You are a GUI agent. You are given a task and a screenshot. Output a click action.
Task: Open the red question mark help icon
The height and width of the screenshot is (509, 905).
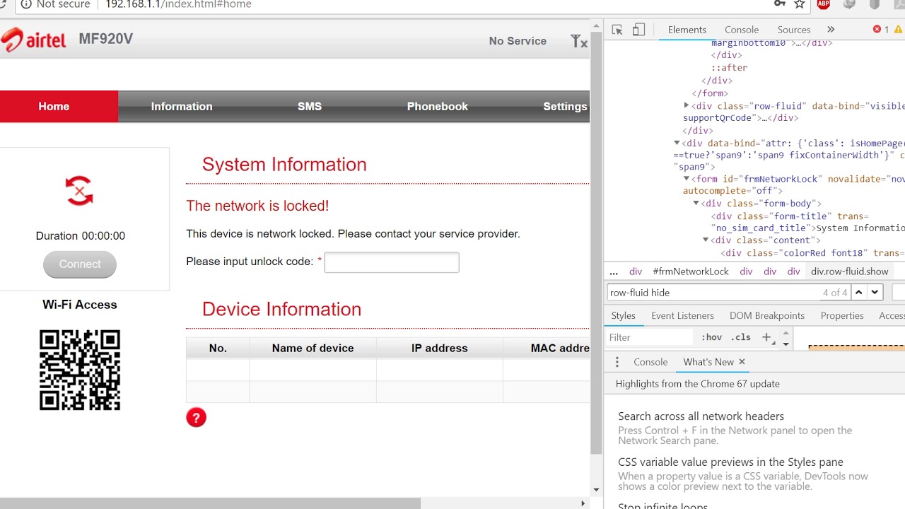[196, 417]
